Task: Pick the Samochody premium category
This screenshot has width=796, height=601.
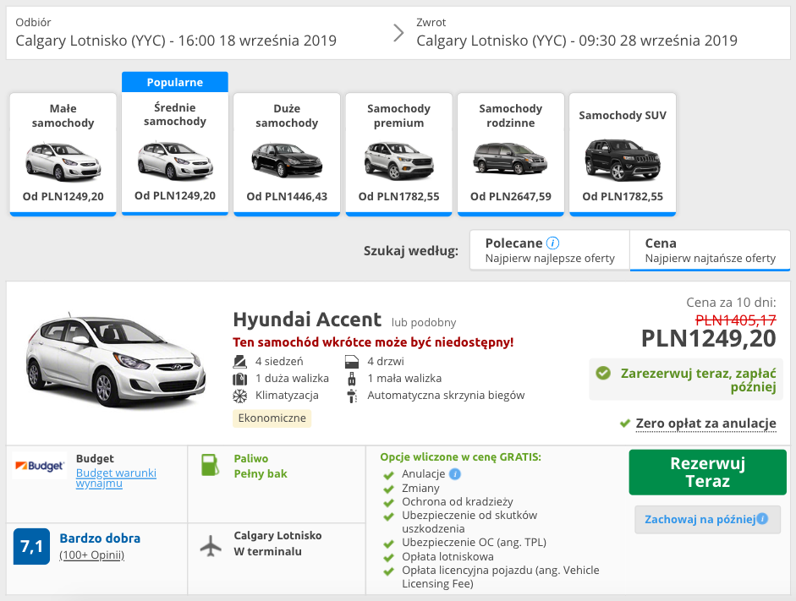Action: pos(398,155)
